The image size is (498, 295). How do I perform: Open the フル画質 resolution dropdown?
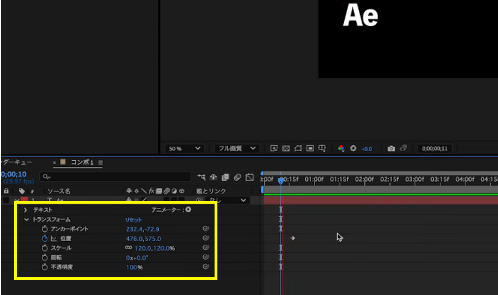pyautogui.click(x=237, y=148)
